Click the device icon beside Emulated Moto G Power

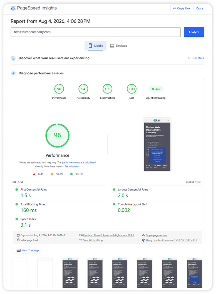tap(81, 235)
